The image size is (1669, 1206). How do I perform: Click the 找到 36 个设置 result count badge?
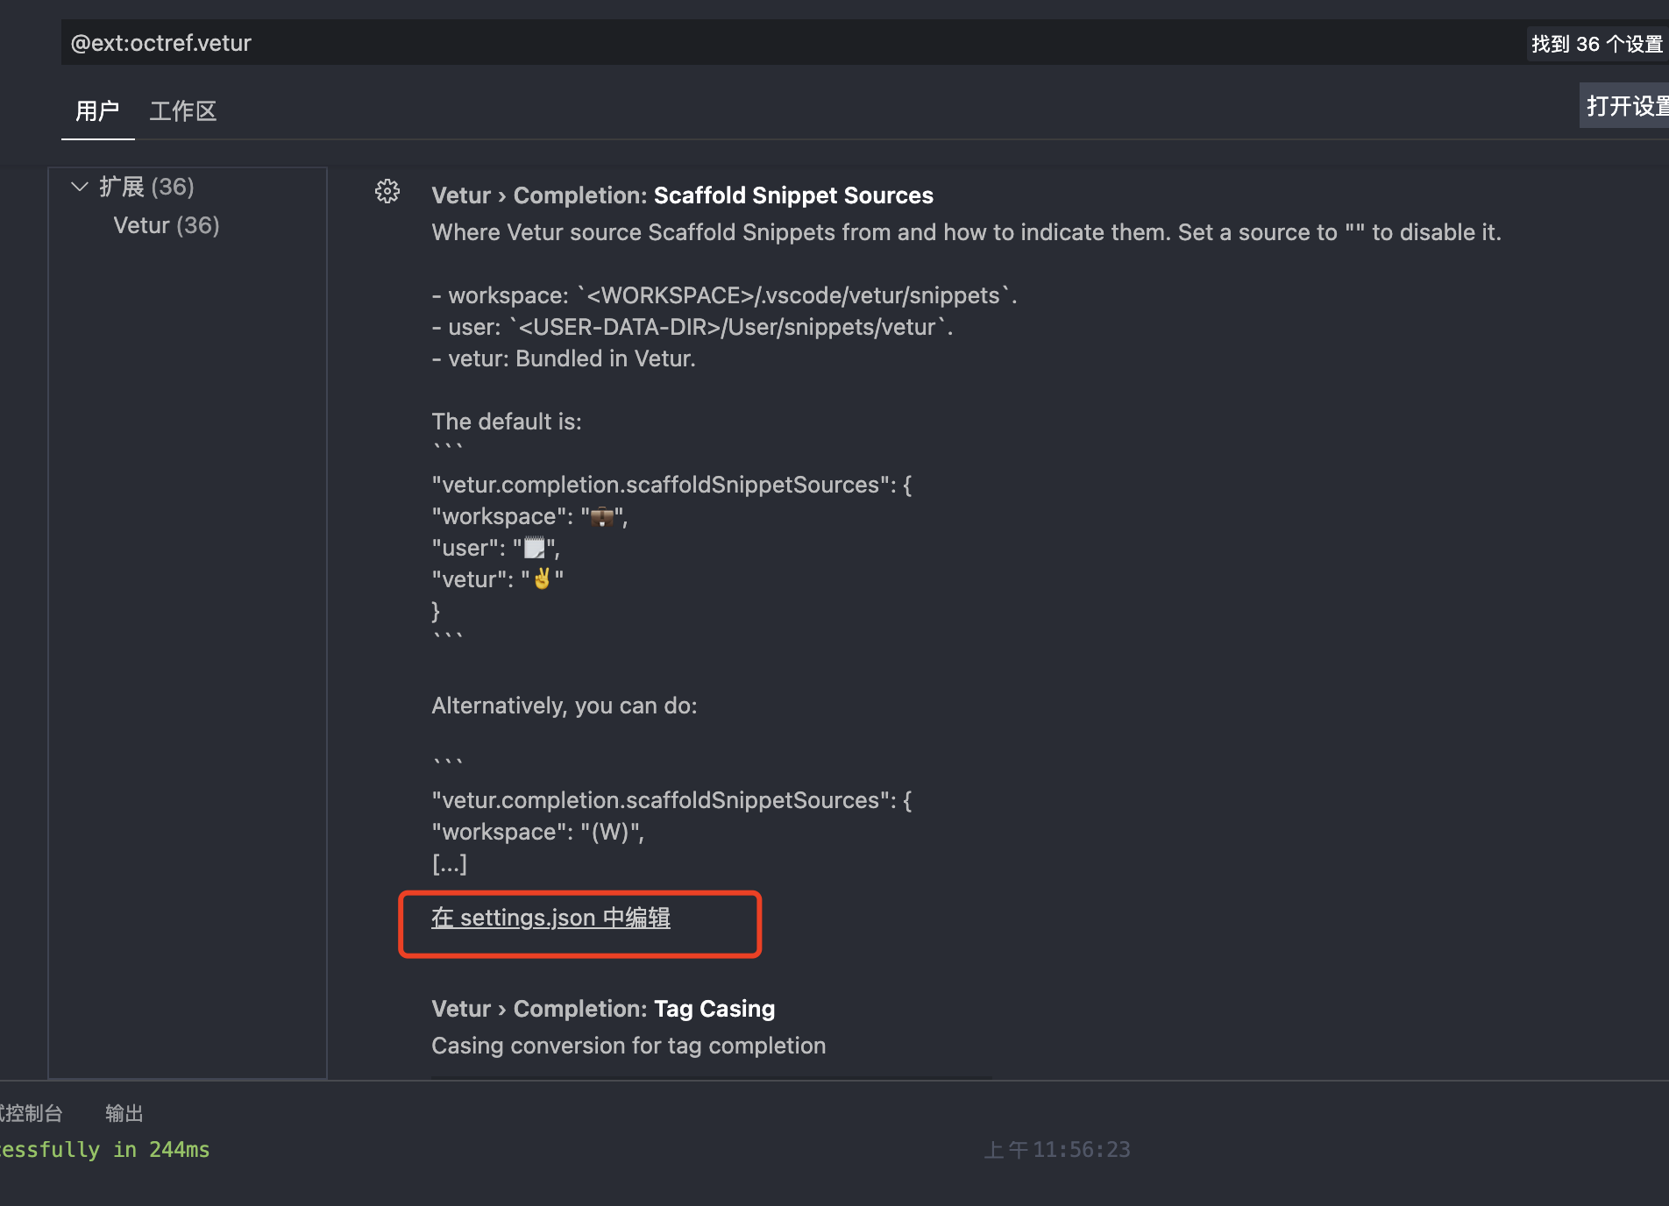point(1596,44)
